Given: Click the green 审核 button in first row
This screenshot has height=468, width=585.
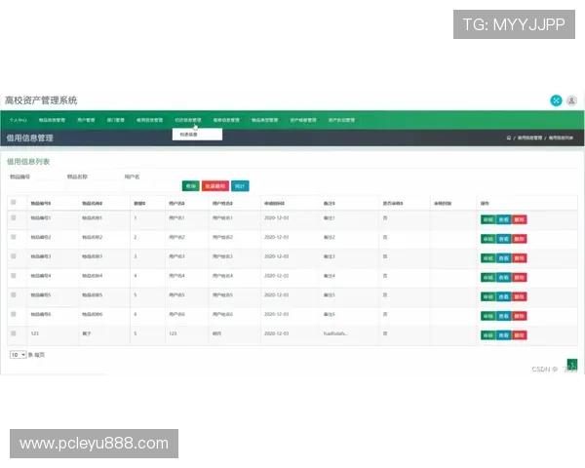Looking at the screenshot, I should pos(487,219).
